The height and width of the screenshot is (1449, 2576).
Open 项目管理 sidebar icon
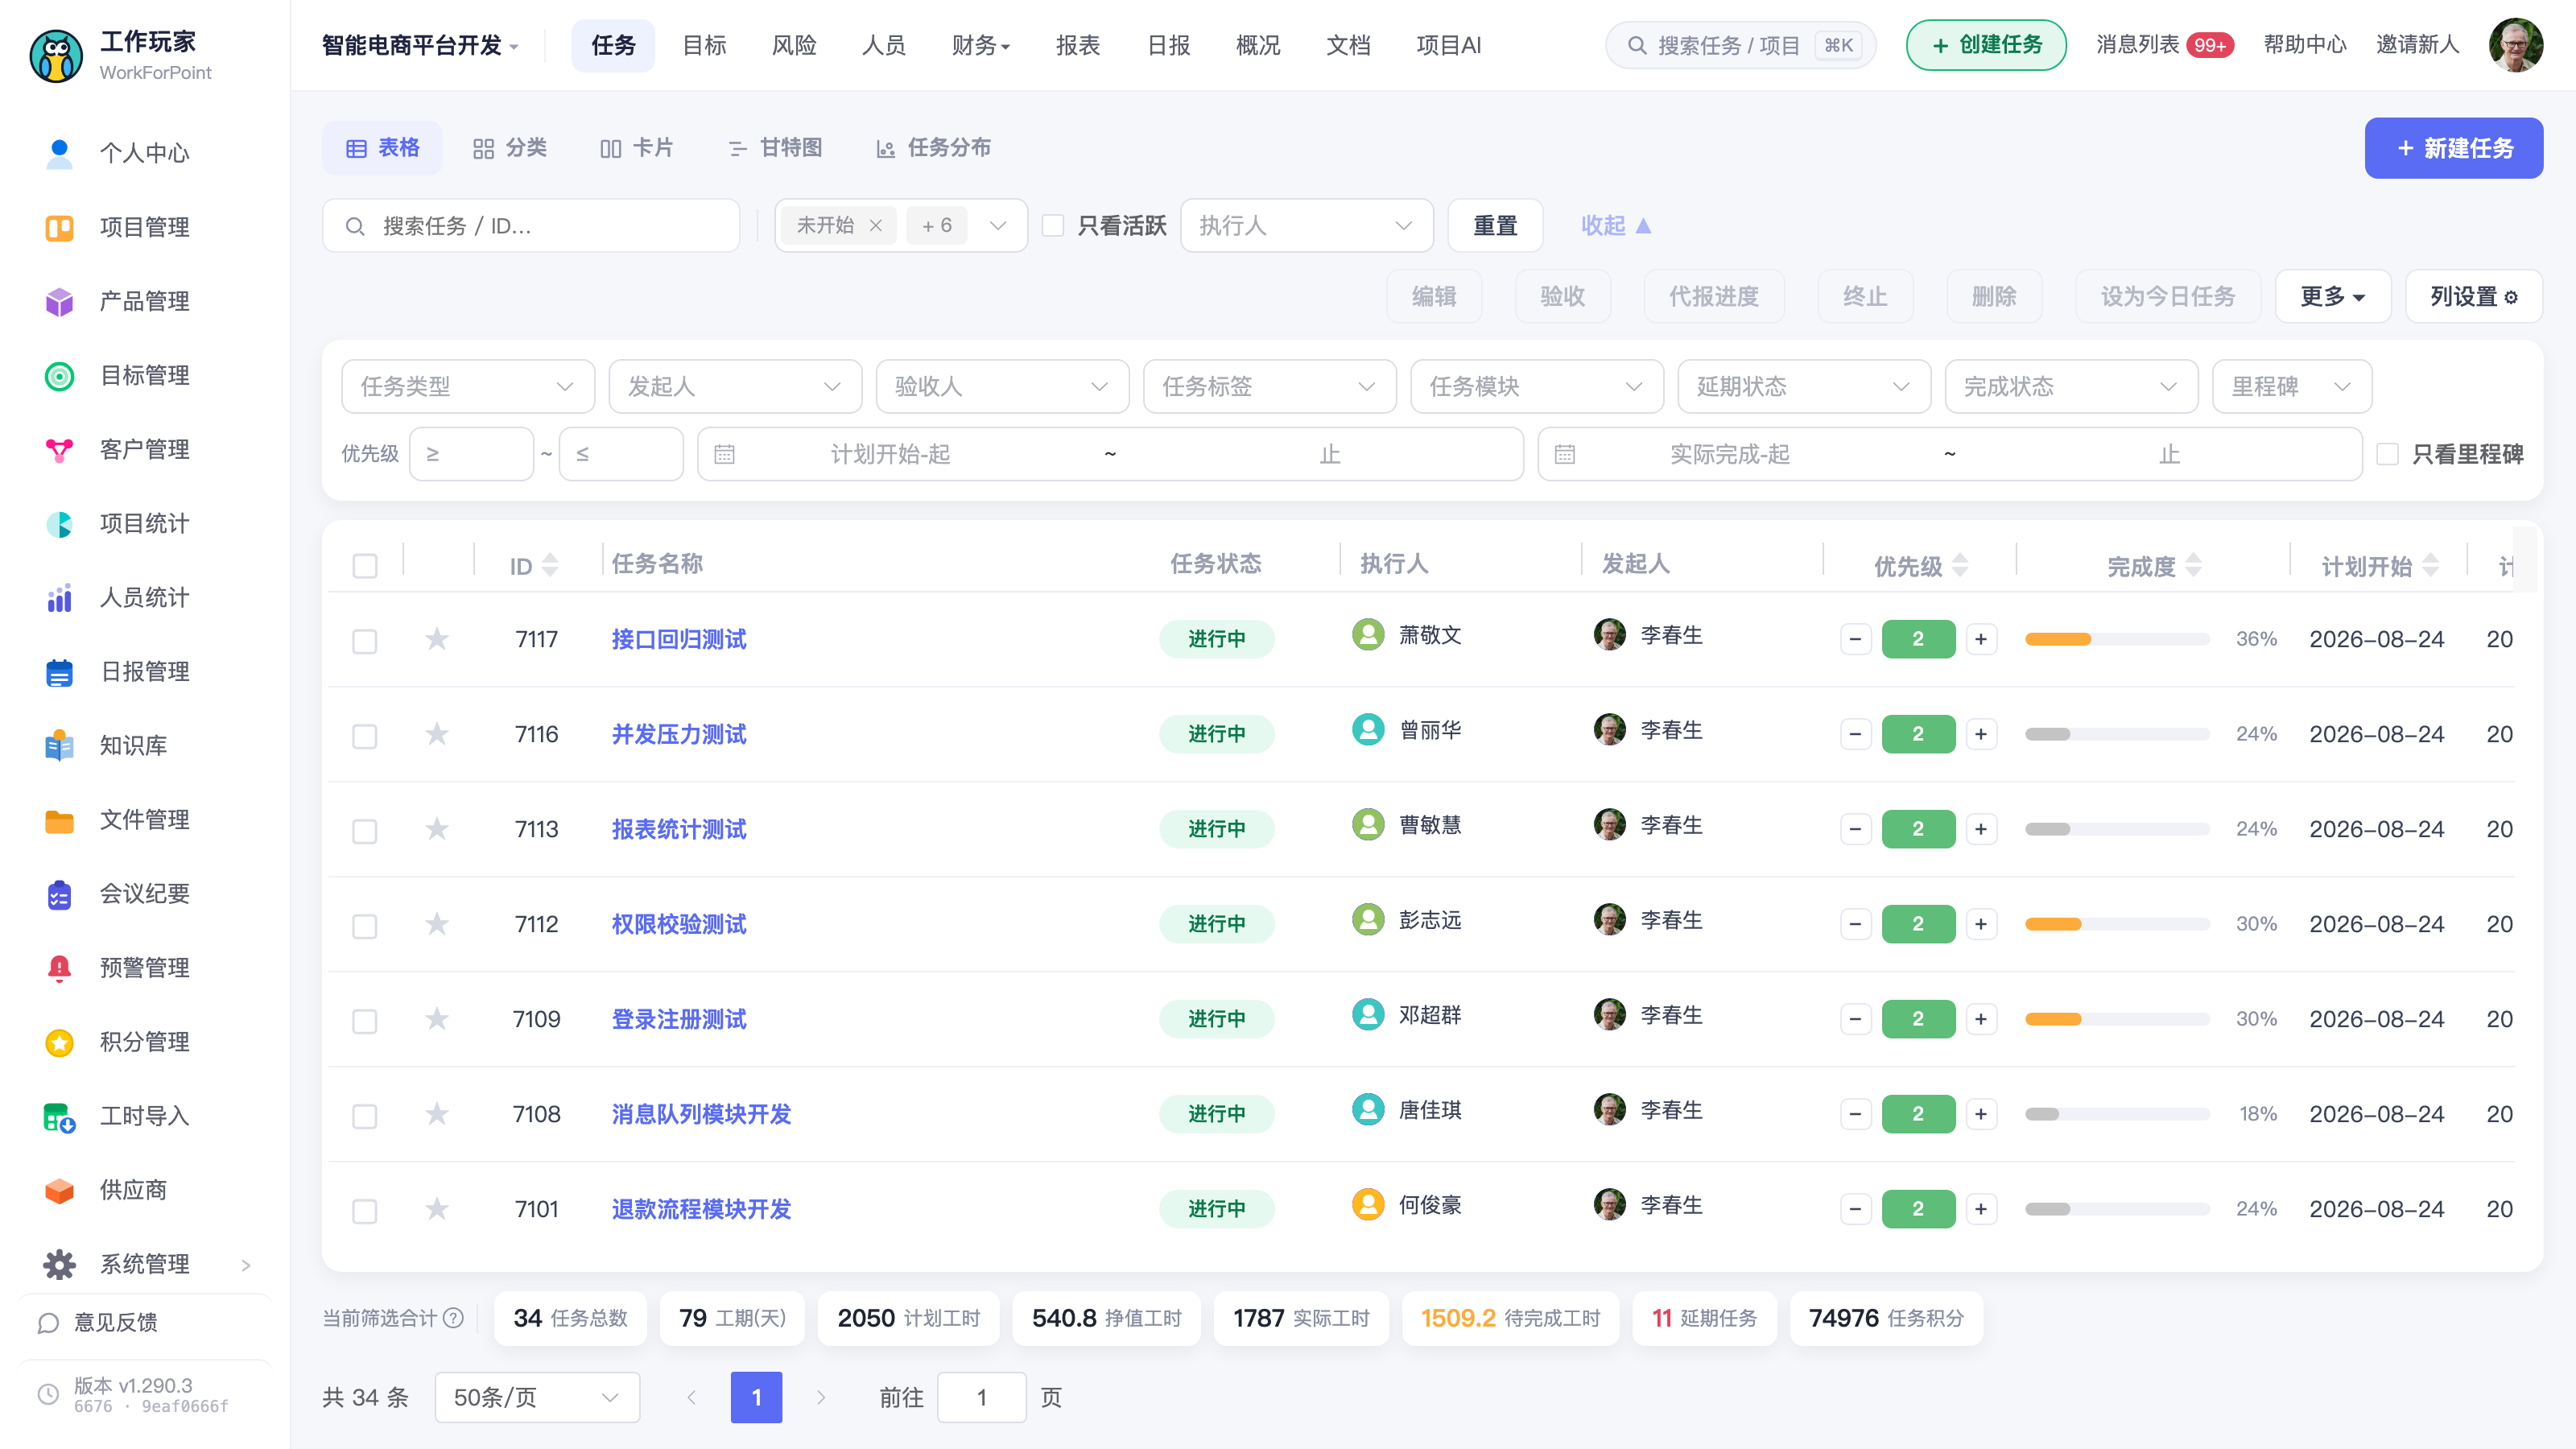(x=59, y=227)
